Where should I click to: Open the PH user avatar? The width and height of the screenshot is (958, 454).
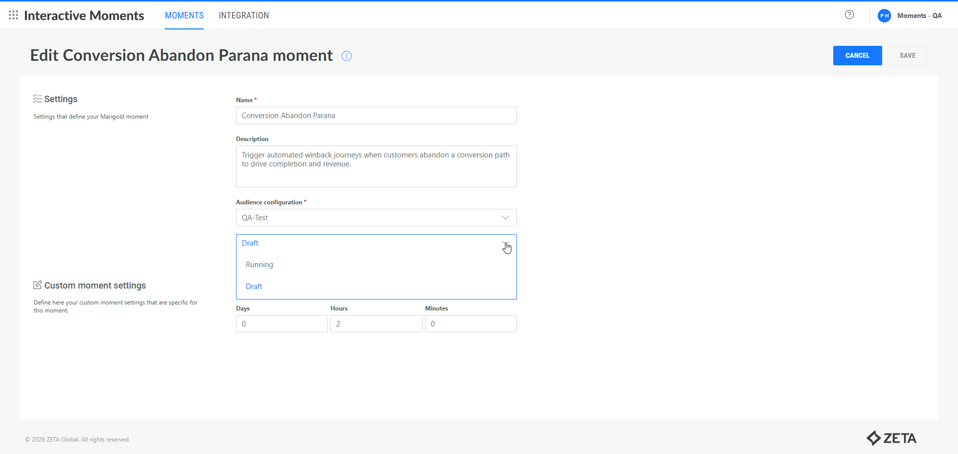(x=884, y=15)
